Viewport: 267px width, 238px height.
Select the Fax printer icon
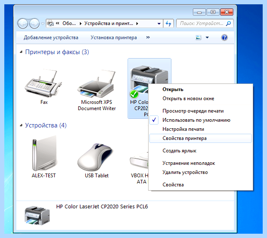coord(44,83)
